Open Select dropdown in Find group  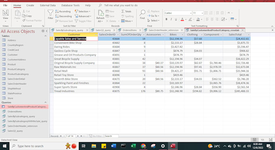coord(153,21)
